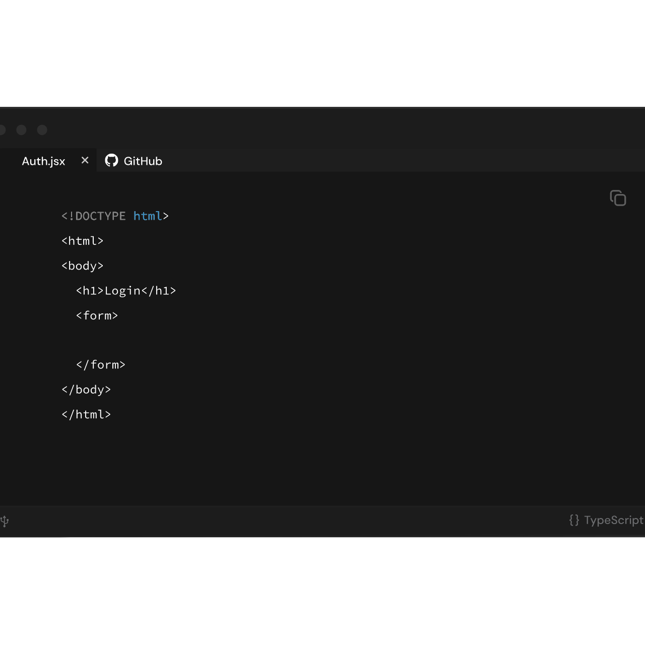
Task: Open the GitHub tab
Action: coord(134,161)
